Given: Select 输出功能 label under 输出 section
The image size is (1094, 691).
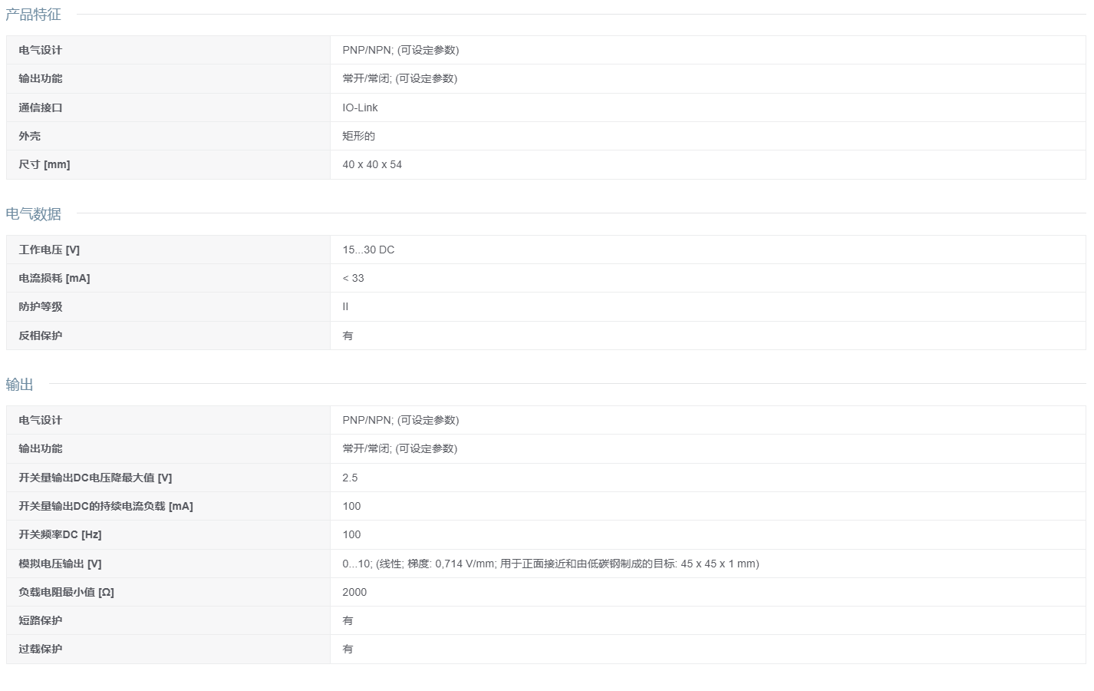Looking at the screenshot, I should click(x=41, y=448).
